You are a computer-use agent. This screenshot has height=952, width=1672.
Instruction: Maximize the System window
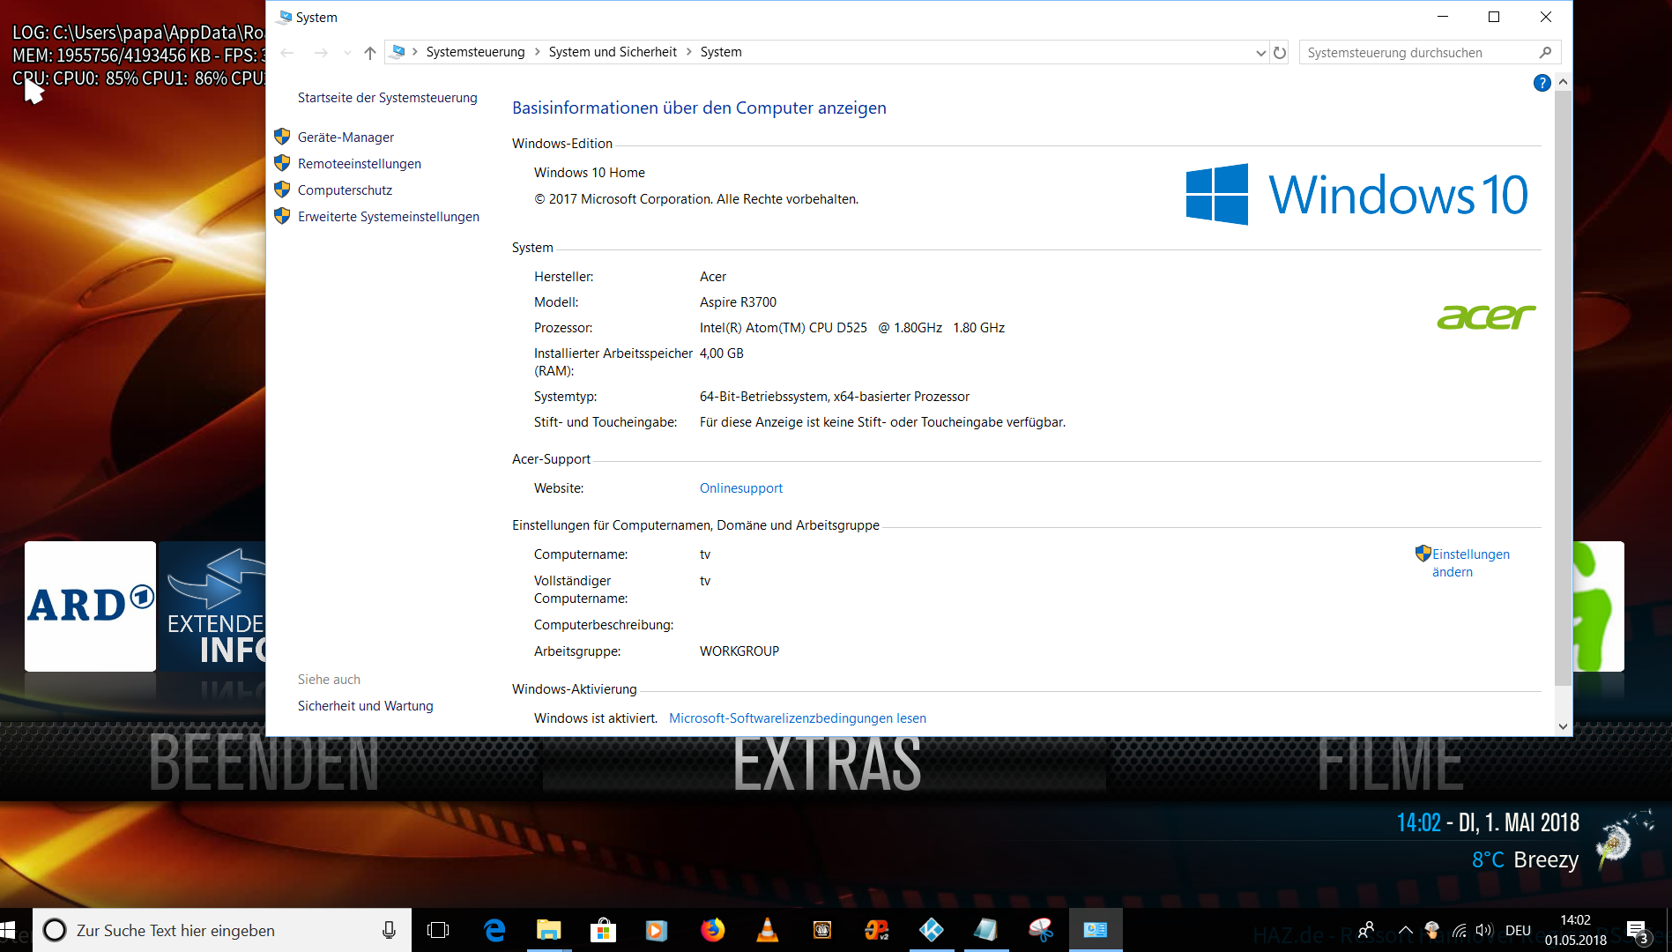pyautogui.click(x=1494, y=17)
